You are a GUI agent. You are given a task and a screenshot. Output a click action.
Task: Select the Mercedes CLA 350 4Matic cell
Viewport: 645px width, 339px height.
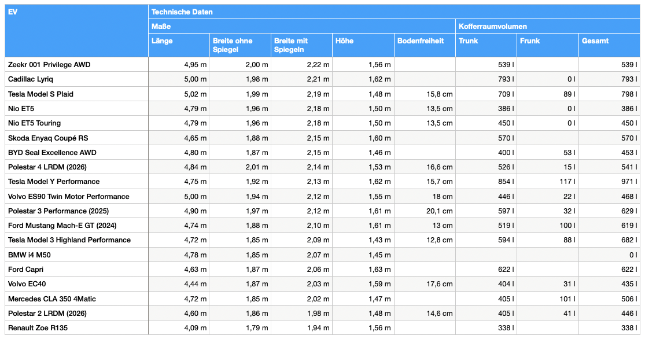click(x=76, y=299)
